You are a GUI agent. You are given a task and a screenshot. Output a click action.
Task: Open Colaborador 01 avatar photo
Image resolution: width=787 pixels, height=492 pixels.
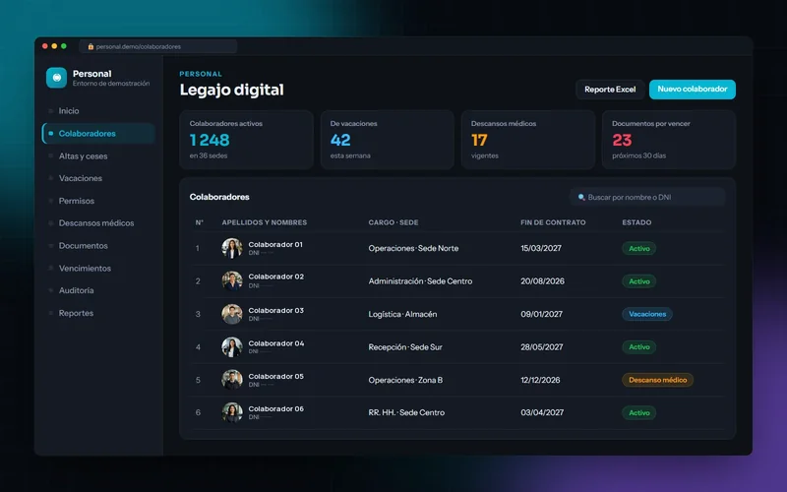(x=232, y=248)
